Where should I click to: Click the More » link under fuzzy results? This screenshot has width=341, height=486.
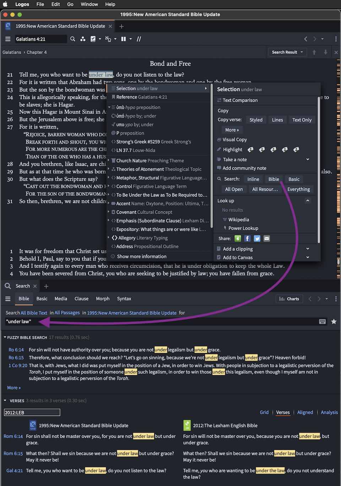14,388
